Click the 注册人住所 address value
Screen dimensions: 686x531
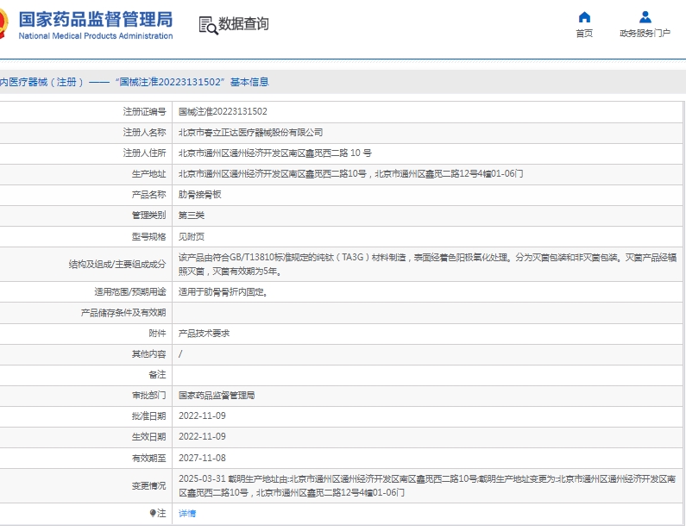(274, 153)
